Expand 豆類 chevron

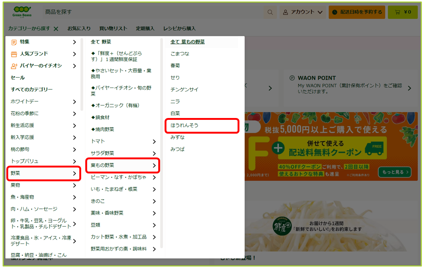[154, 225]
